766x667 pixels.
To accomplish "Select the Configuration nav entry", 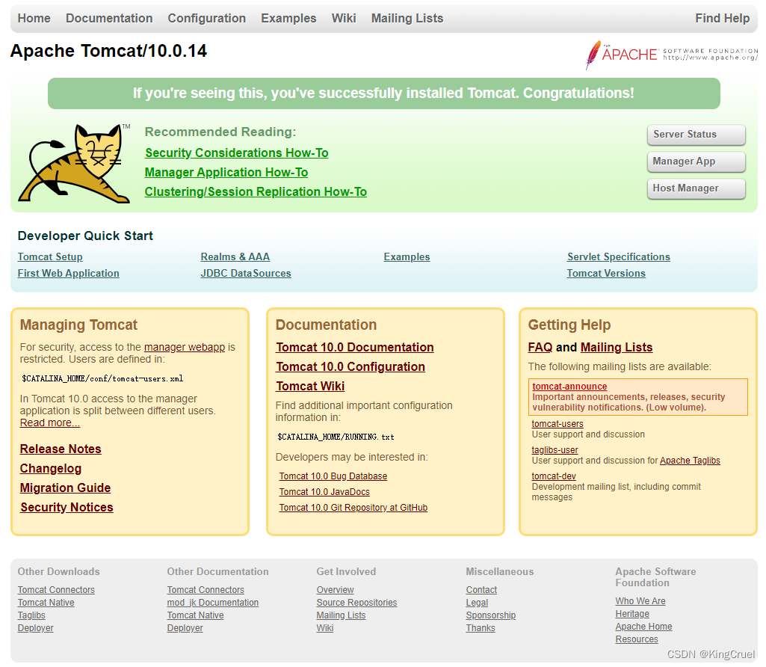I will pyautogui.click(x=206, y=18).
